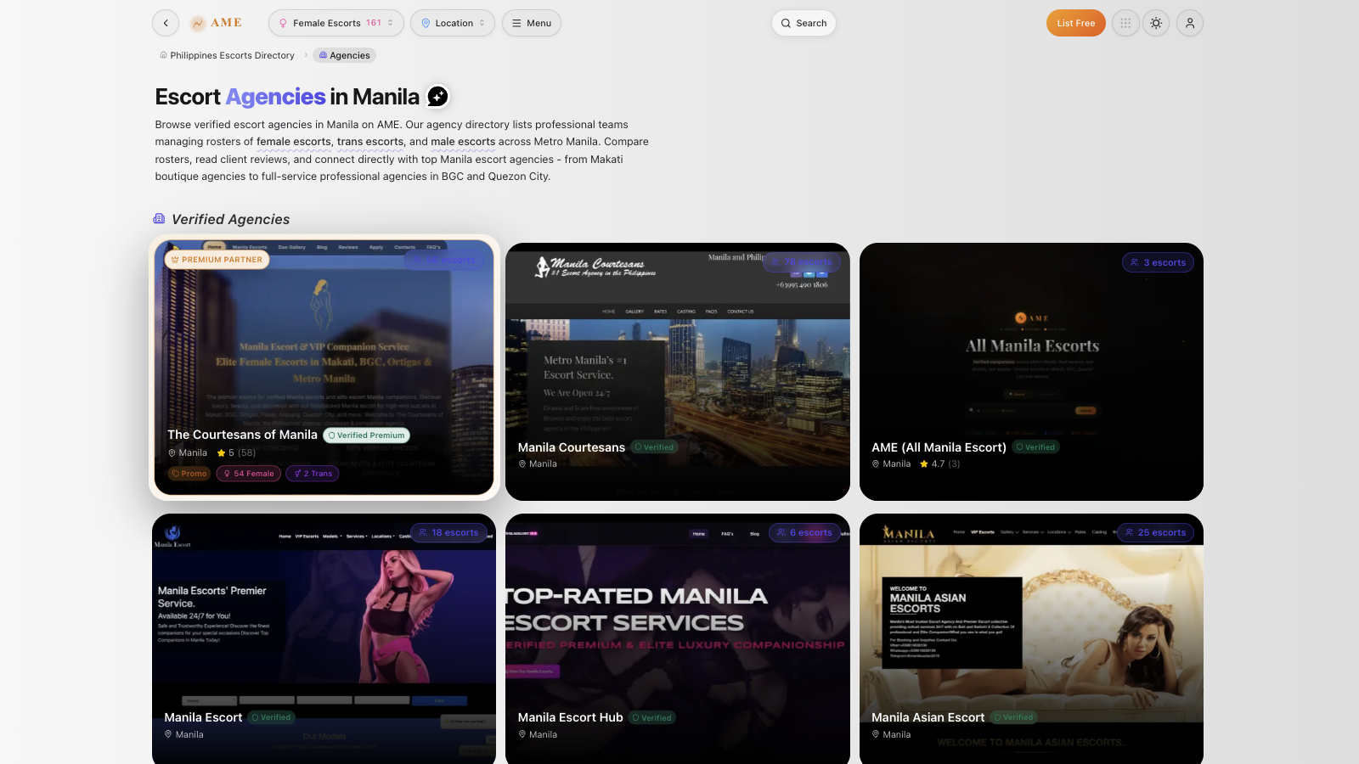The image size is (1359, 764).
Task: Open the Manila Asian Escort agency card
Action: click(1031, 638)
